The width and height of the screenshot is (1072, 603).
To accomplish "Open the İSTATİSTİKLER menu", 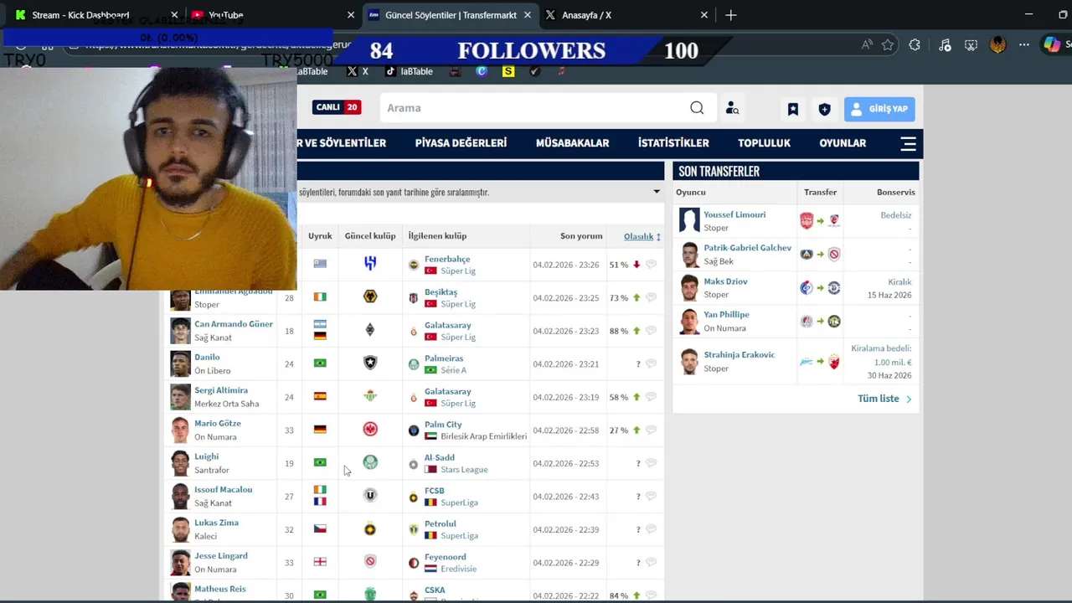I will (x=673, y=143).
